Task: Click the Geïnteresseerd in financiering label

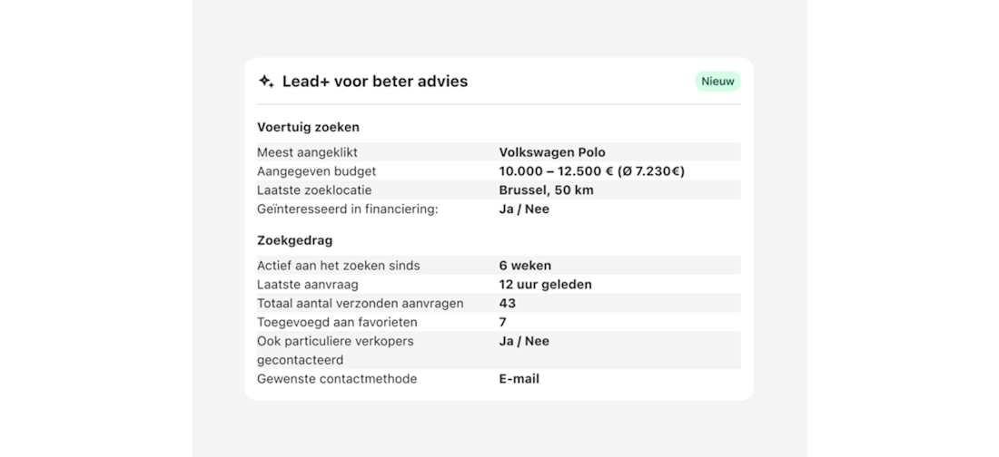Action: point(347,209)
